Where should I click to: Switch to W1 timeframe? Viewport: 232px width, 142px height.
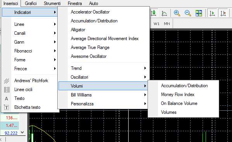click(x=156, y=24)
